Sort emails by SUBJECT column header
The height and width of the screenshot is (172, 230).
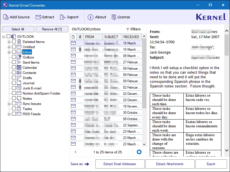point(112,37)
